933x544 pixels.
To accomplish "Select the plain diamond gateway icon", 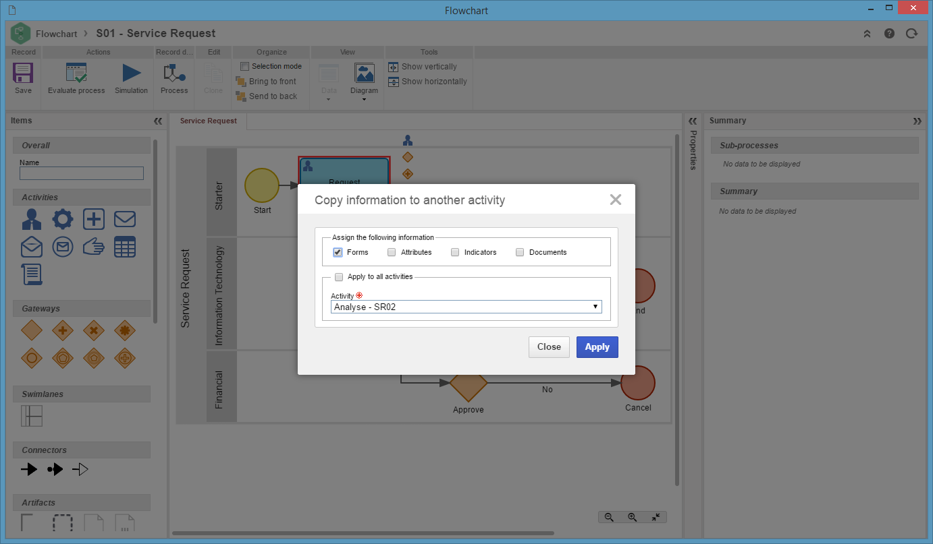I will tap(32, 330).
